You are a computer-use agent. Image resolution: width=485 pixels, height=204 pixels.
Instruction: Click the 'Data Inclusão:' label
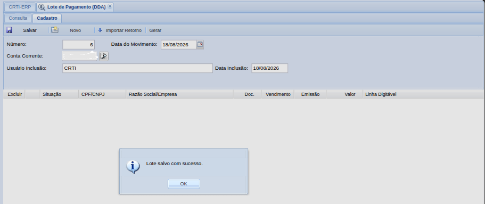pos(232,68)
